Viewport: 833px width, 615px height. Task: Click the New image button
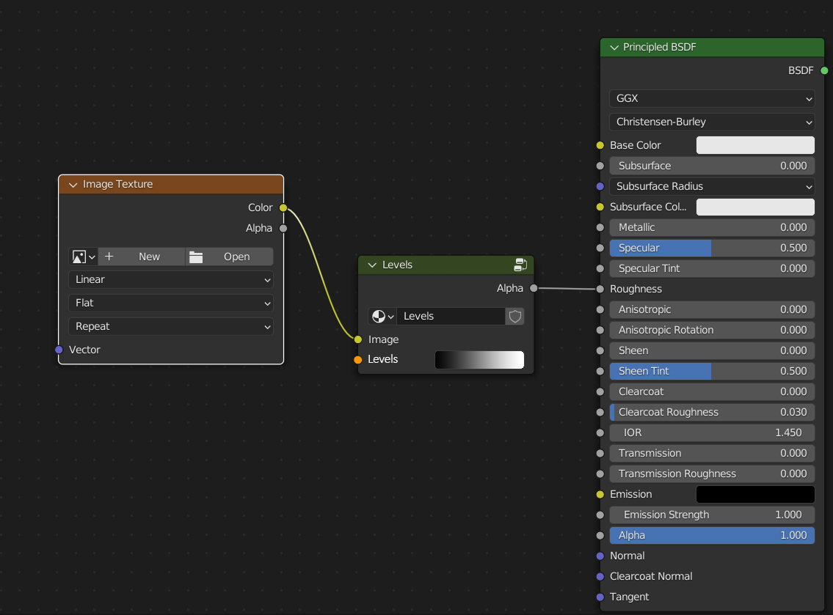pos(142,257)
